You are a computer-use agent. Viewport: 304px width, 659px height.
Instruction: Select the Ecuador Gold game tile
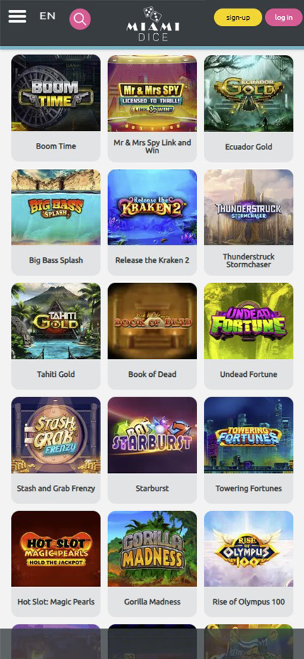click(x=248, y=108)
